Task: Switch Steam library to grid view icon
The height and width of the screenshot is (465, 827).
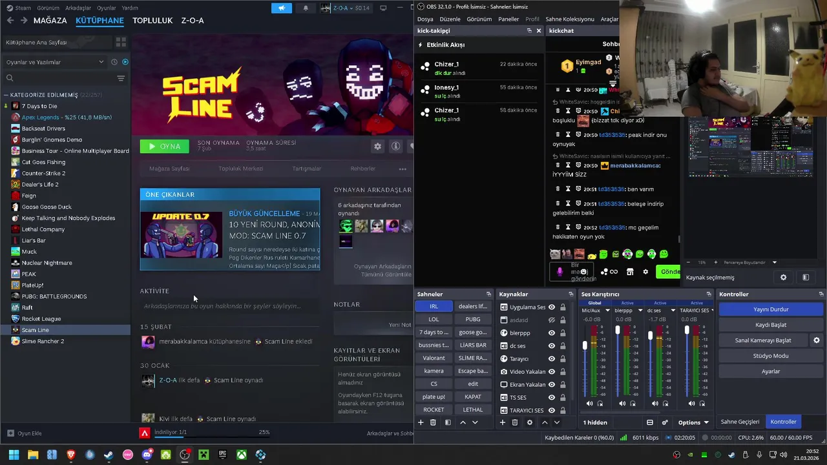Action: (121, 42)
